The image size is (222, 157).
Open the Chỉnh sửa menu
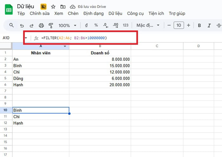pos(40,13)
